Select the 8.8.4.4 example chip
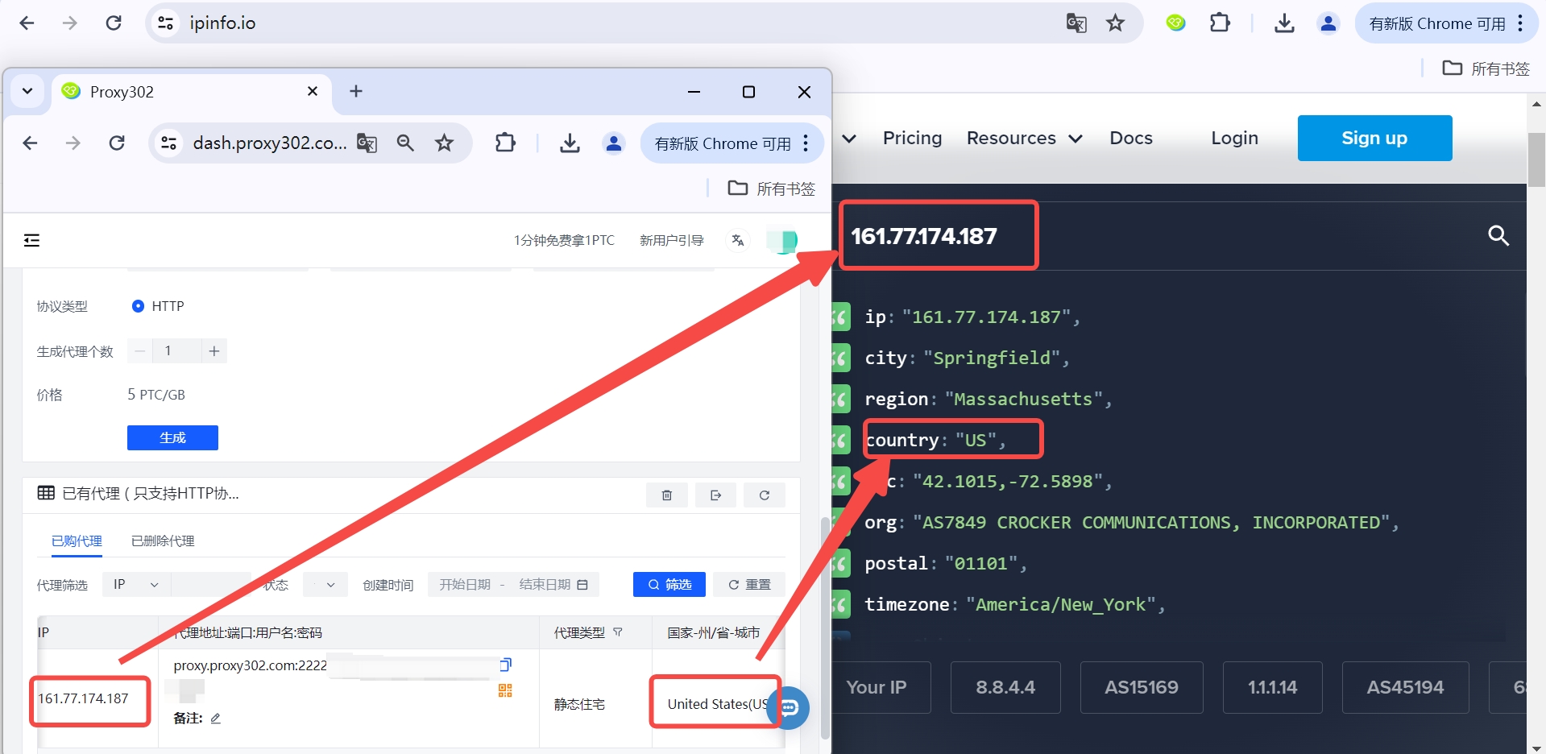The image size is (1546, 754). [1005, 687]
